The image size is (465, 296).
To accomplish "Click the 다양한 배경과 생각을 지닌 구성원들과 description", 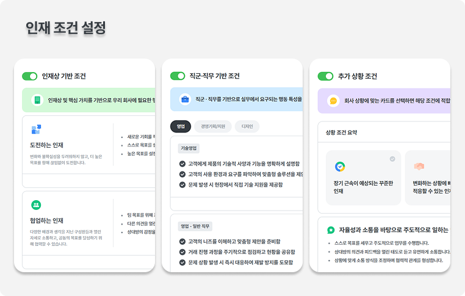I will click(x=66, y=238).
